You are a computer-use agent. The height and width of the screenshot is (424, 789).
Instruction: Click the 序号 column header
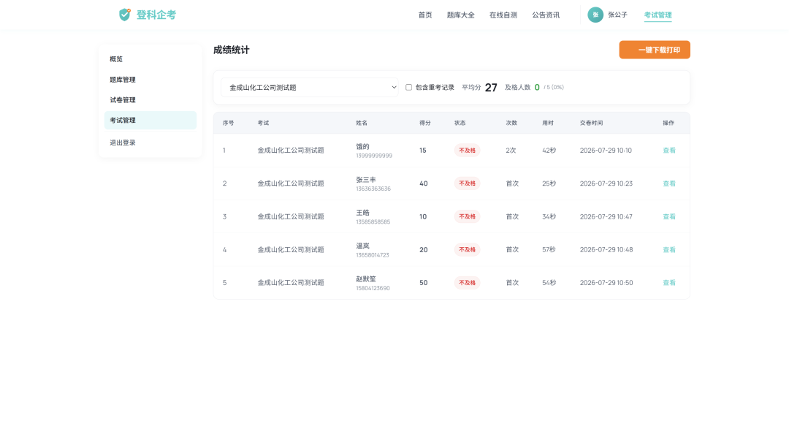point(229,123)
